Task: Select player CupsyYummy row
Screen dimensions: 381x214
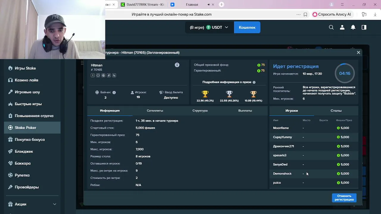Action: 314,137
